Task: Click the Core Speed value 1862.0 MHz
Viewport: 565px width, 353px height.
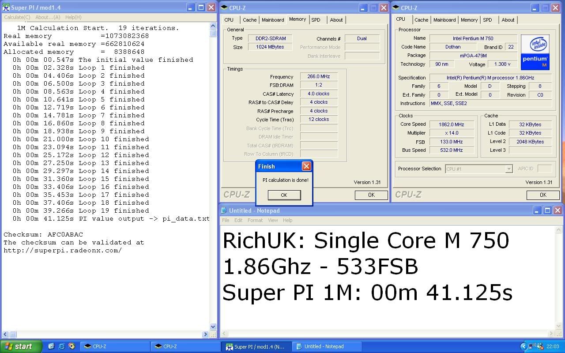Action: coord(452,124)
